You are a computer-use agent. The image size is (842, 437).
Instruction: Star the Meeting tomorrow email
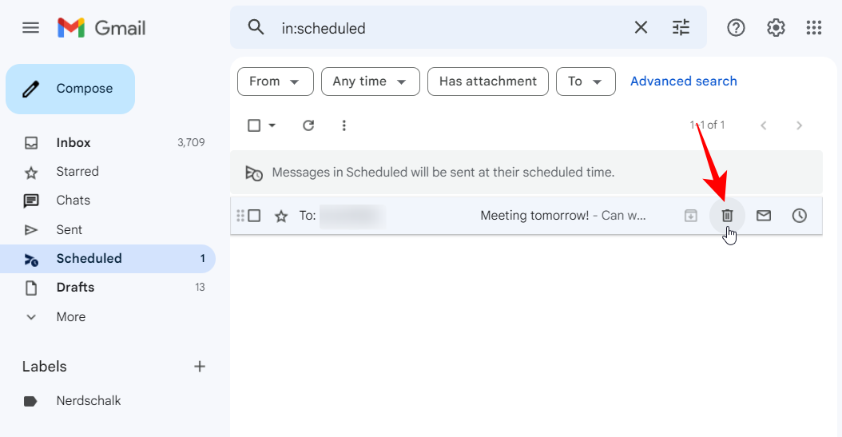281,216
